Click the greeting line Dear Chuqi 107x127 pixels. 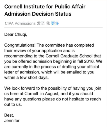click(x=16, y=35)
